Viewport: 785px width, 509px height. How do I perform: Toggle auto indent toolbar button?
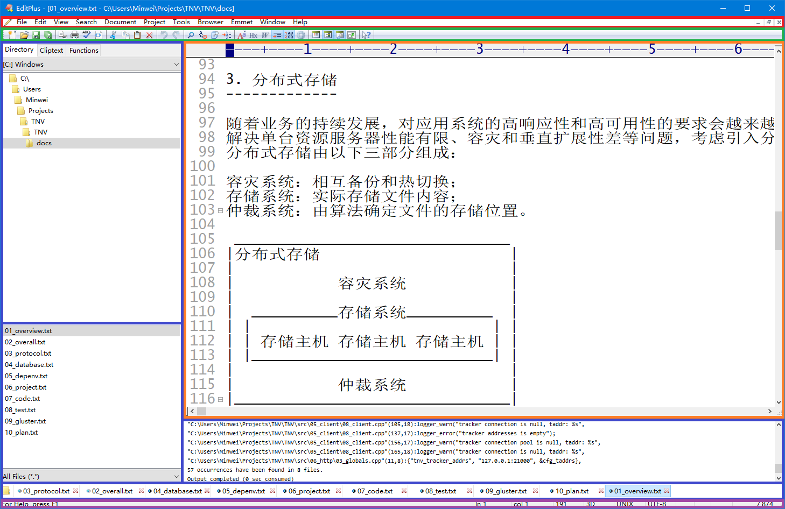pos(277,35)
